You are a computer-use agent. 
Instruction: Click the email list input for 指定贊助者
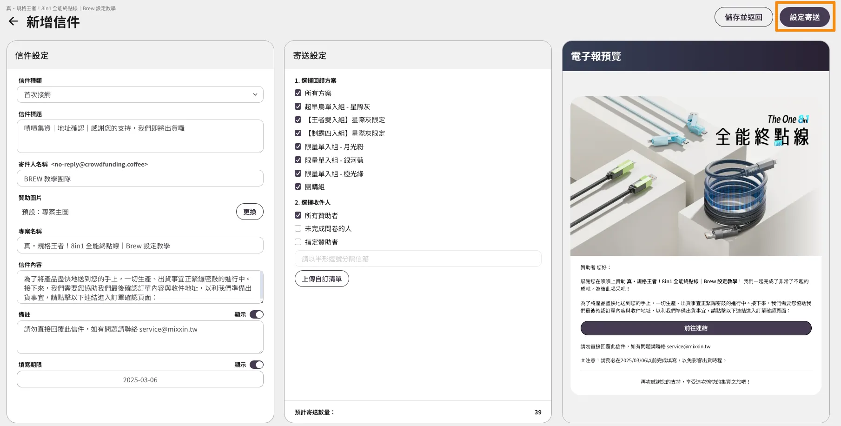[x=417, y=259]
